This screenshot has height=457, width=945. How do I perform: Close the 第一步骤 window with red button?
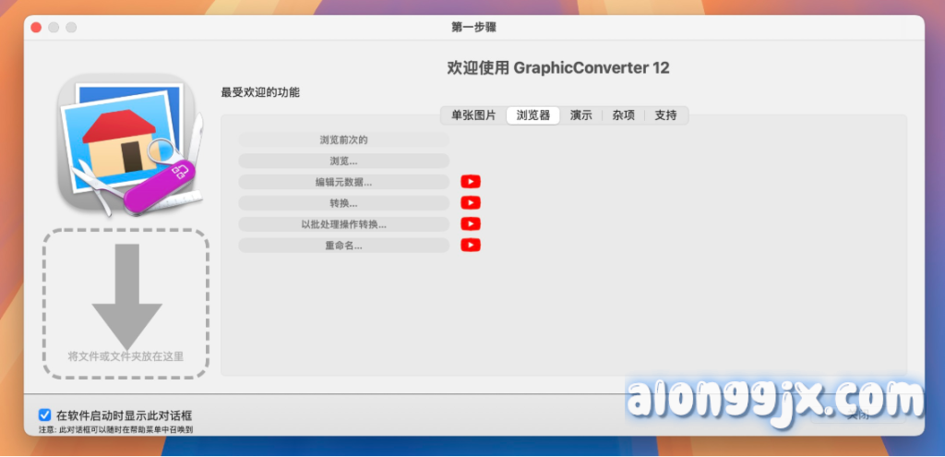(x=36, y=28)
